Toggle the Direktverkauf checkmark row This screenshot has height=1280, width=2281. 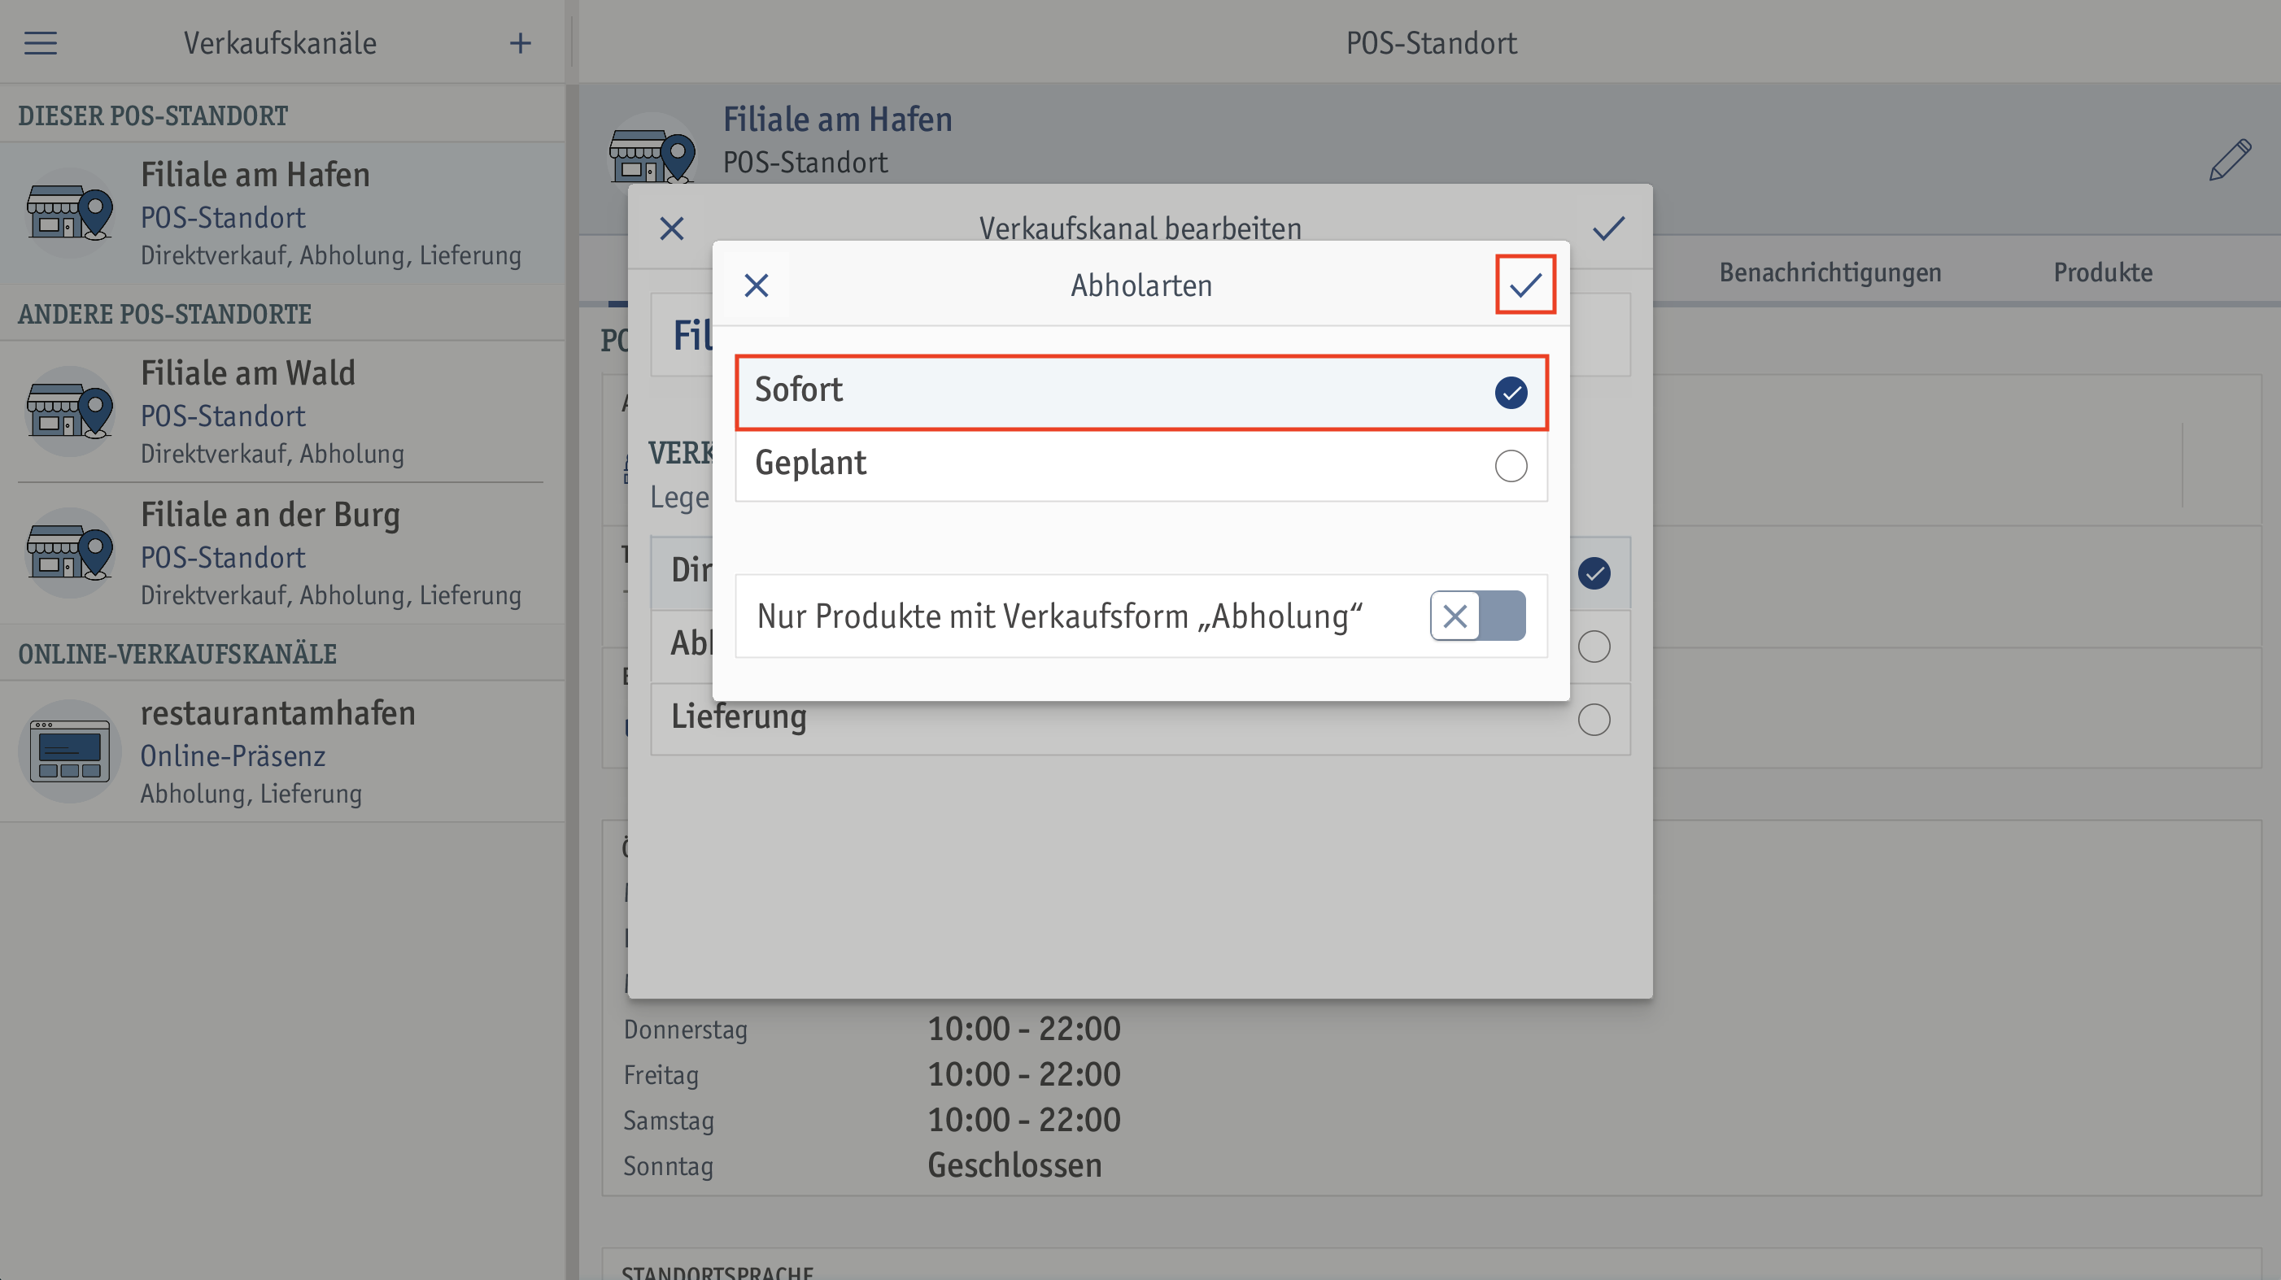[x=1594, y=573]
